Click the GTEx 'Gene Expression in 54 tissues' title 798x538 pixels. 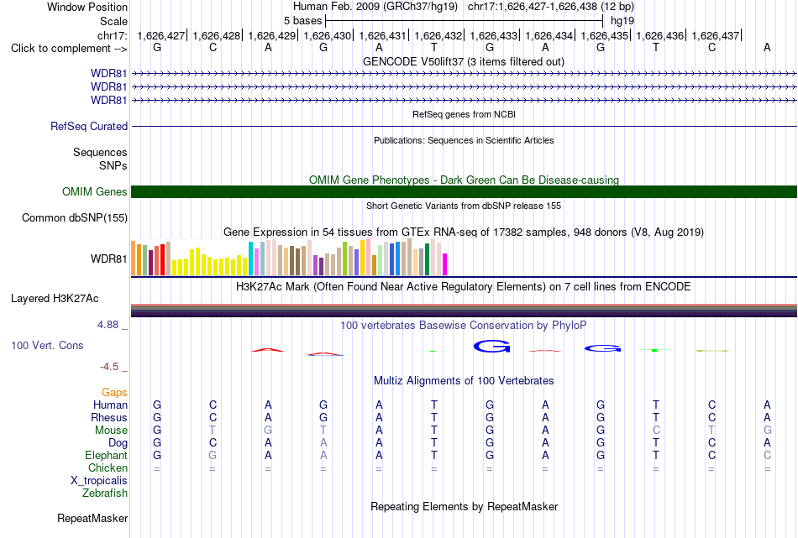point(464,232)
